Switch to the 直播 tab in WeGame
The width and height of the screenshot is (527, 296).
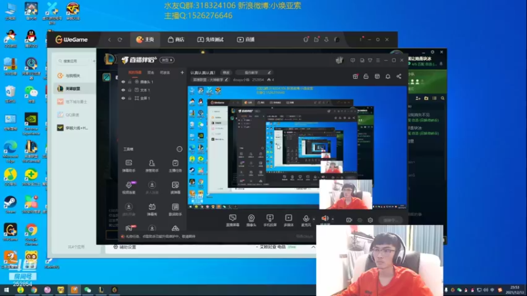246,39
